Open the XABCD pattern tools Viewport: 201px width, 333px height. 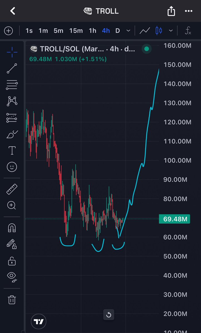coord(12,101)
